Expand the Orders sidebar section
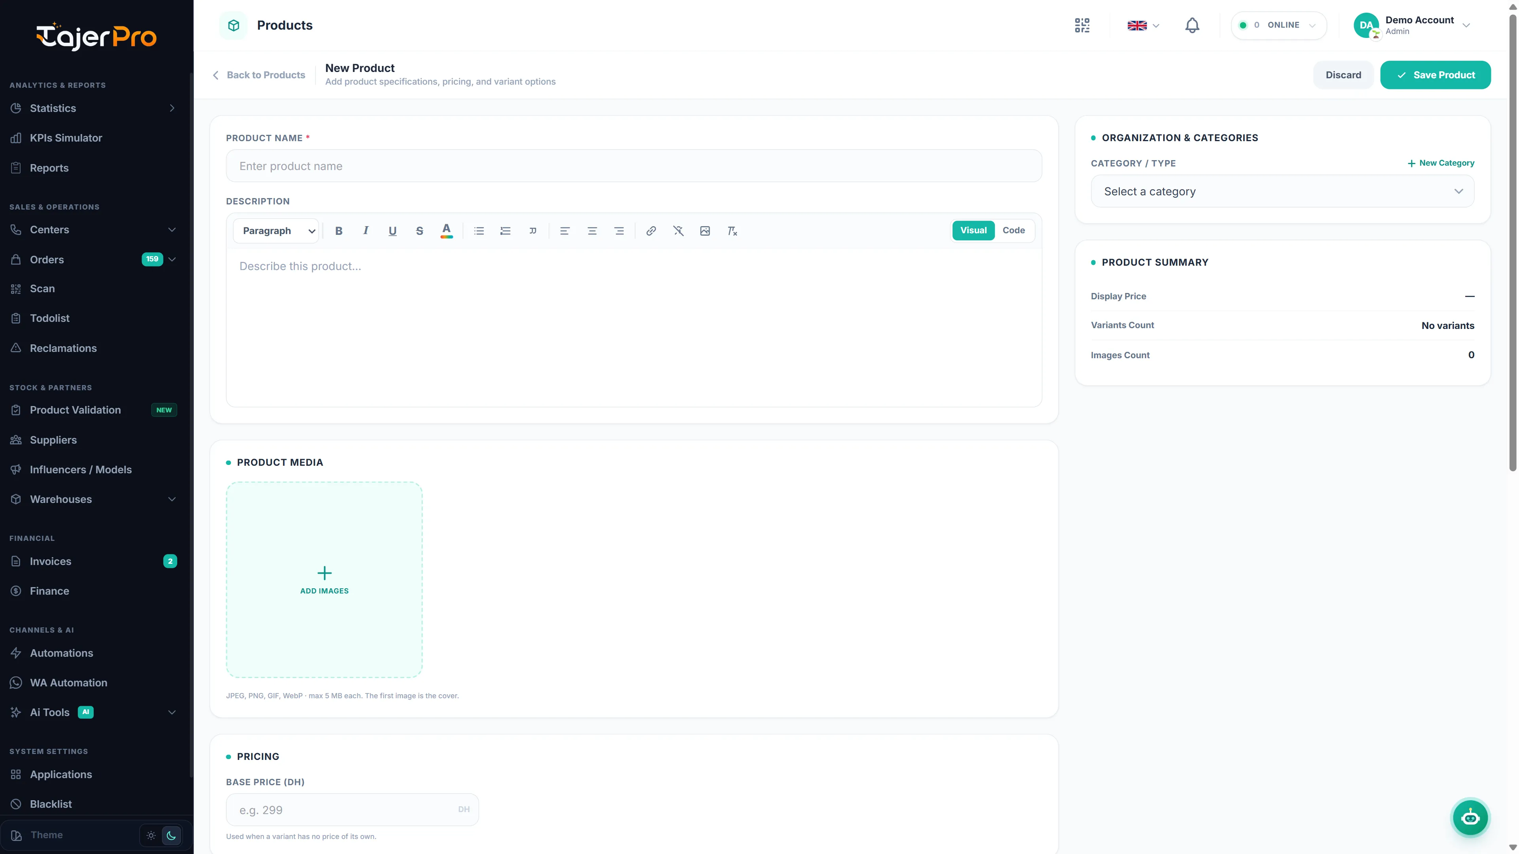Viewport: 1519px width, 854px height. pos(172,259)
